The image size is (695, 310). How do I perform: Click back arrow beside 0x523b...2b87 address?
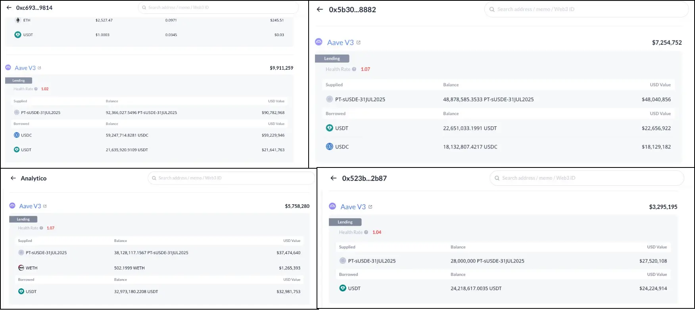(333, 178)
